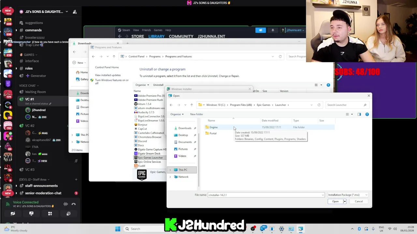Screen dimensions: 417x234
Task: Turn on camera in Discord voice panel
Action: tap(13, 214)
